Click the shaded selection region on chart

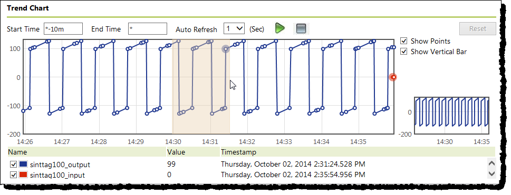point(201,86)
